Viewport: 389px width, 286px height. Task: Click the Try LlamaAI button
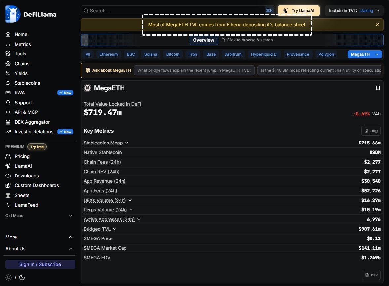coord(299,11)
